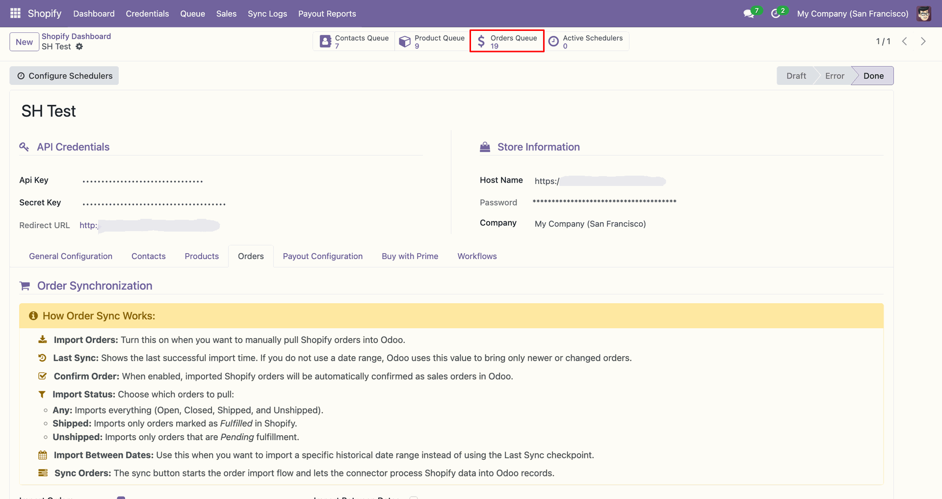The image size is (942, 499).
Task: Open the main apps grid menu
Action: (x=15, y=13)
